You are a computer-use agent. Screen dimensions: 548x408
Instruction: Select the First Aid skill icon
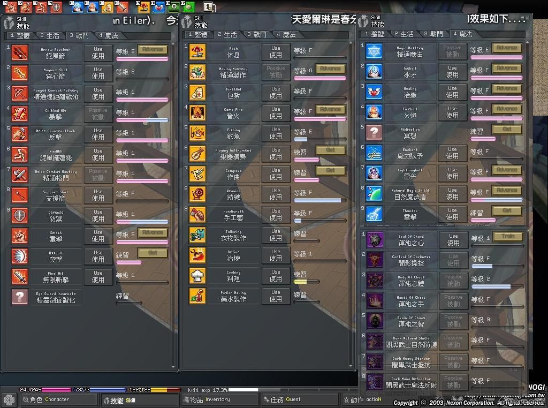197,93
